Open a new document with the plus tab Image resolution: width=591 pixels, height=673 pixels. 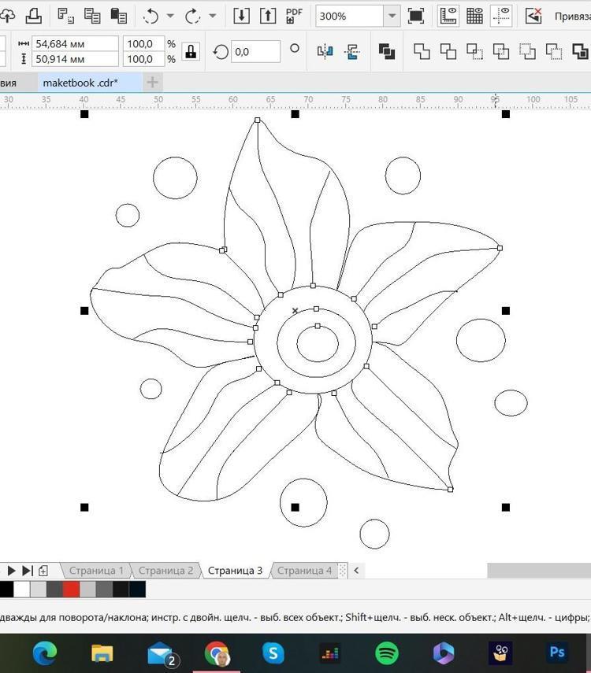click(x=153, y=82)
